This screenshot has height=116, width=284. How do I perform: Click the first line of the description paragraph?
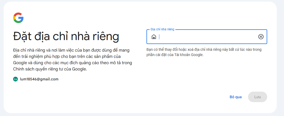(x=71, y=50)
